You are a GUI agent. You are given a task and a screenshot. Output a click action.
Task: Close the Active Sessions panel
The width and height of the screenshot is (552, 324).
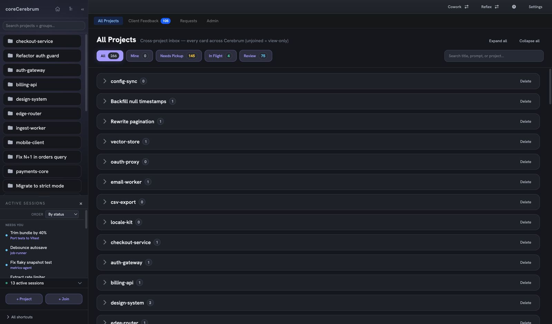pyautogui.click(x=81, y=203)
